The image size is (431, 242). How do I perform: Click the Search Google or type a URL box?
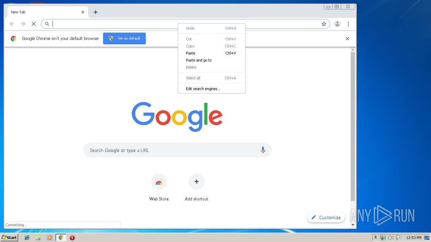click(177, 150)
